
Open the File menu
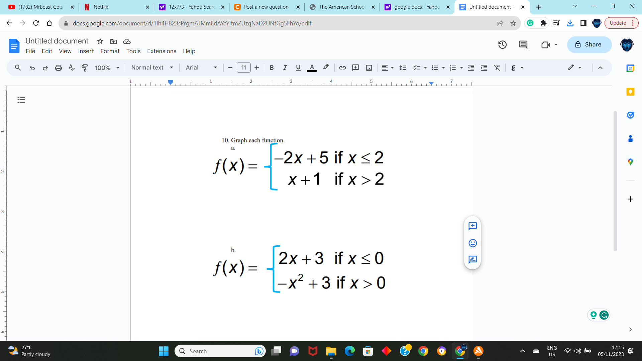pyautogui.click(x=30, y=51)
